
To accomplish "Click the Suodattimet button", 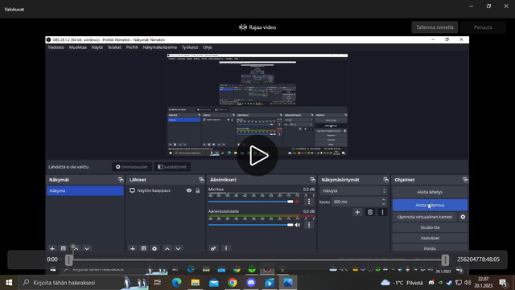I will [172, 166].
